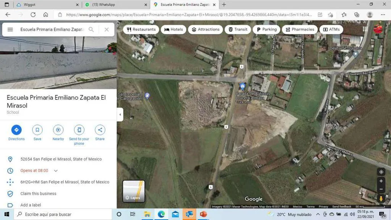Filter map by Attractions
The width and height of the screenshot is (391, 220).
(205, 29)
